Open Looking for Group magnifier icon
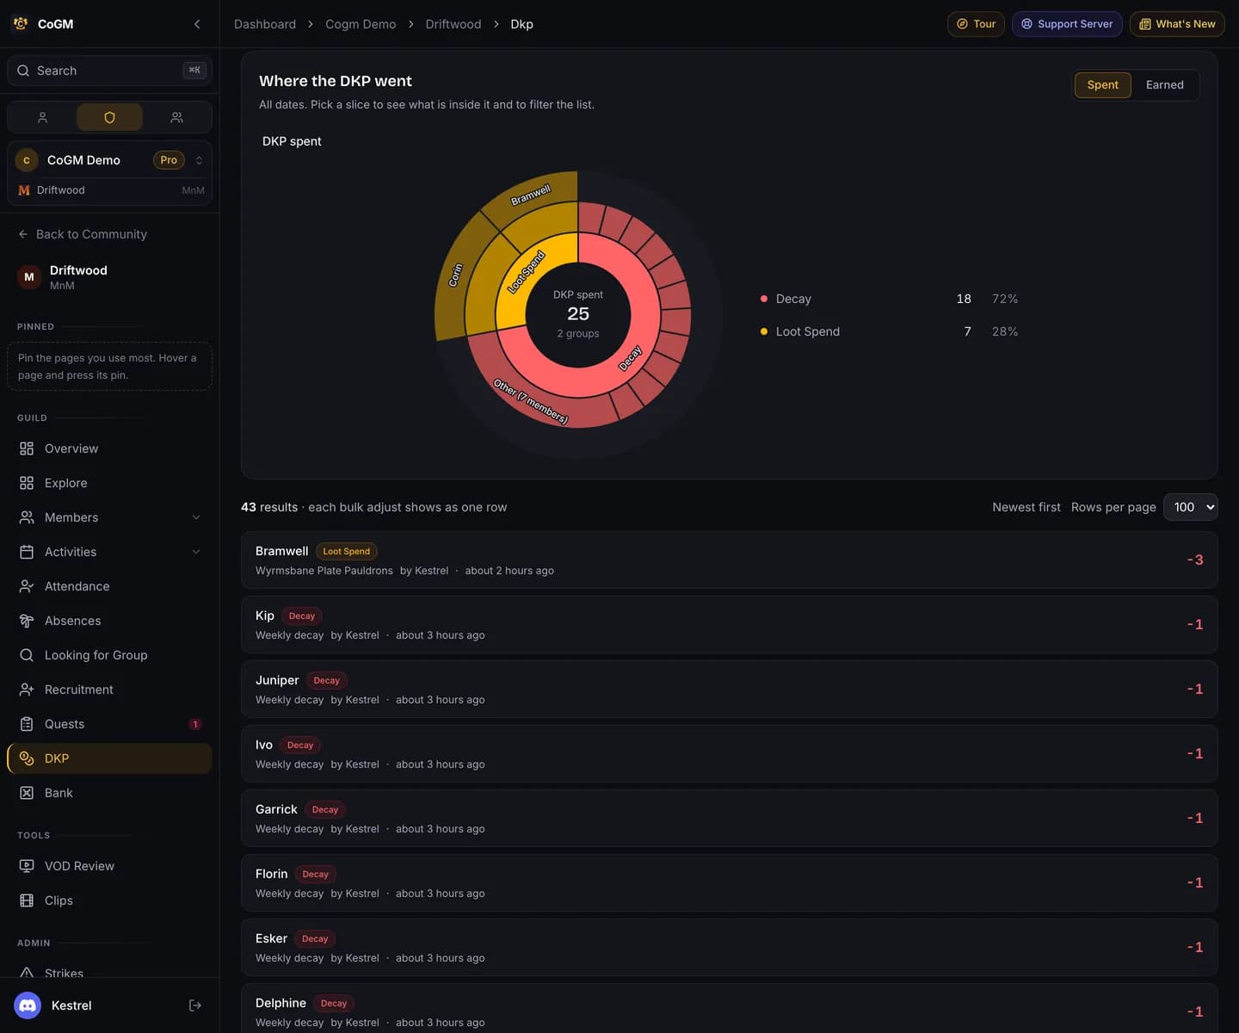1239x1033 pixels. [27, 655]
